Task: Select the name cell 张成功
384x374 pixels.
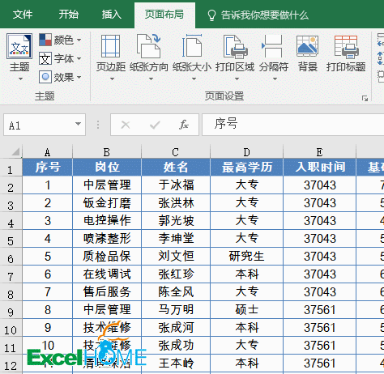Action: click(176, 346)
